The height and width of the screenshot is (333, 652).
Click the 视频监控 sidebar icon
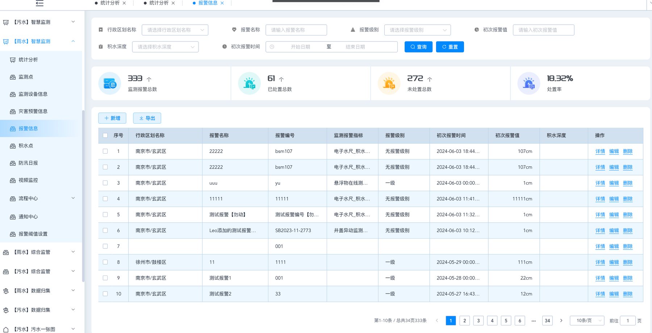click(13, 180)
